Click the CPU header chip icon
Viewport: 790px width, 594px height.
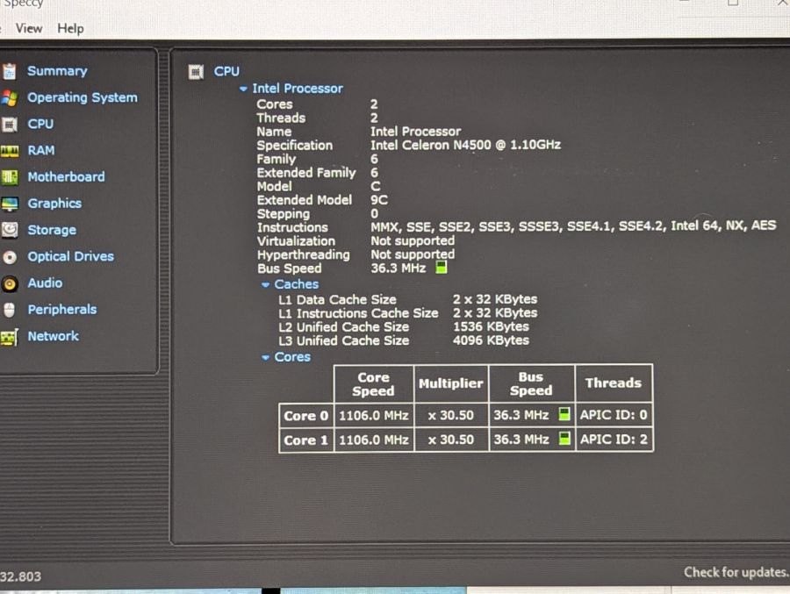196,72
